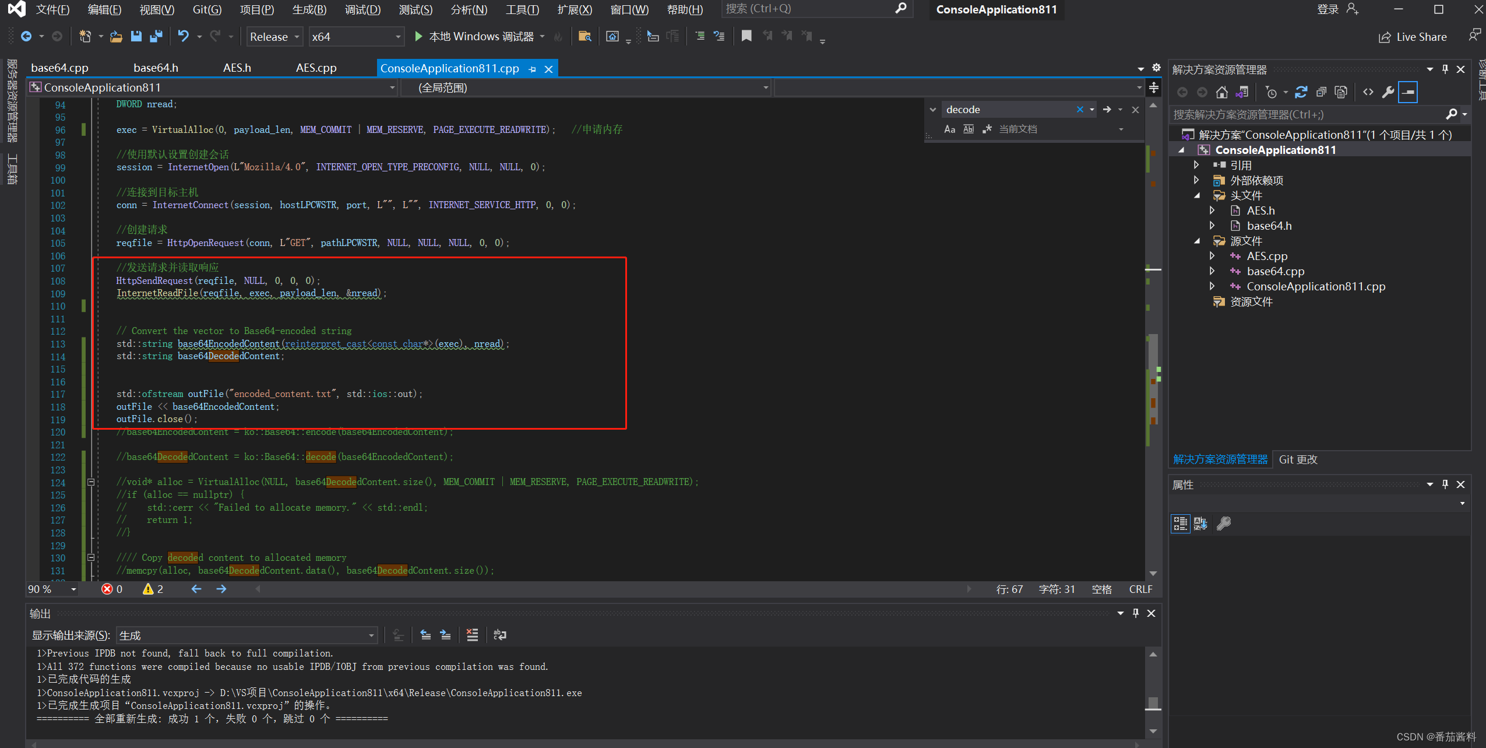
Task: Click the pending changes filter clock icon
Action: (1271, 92)
